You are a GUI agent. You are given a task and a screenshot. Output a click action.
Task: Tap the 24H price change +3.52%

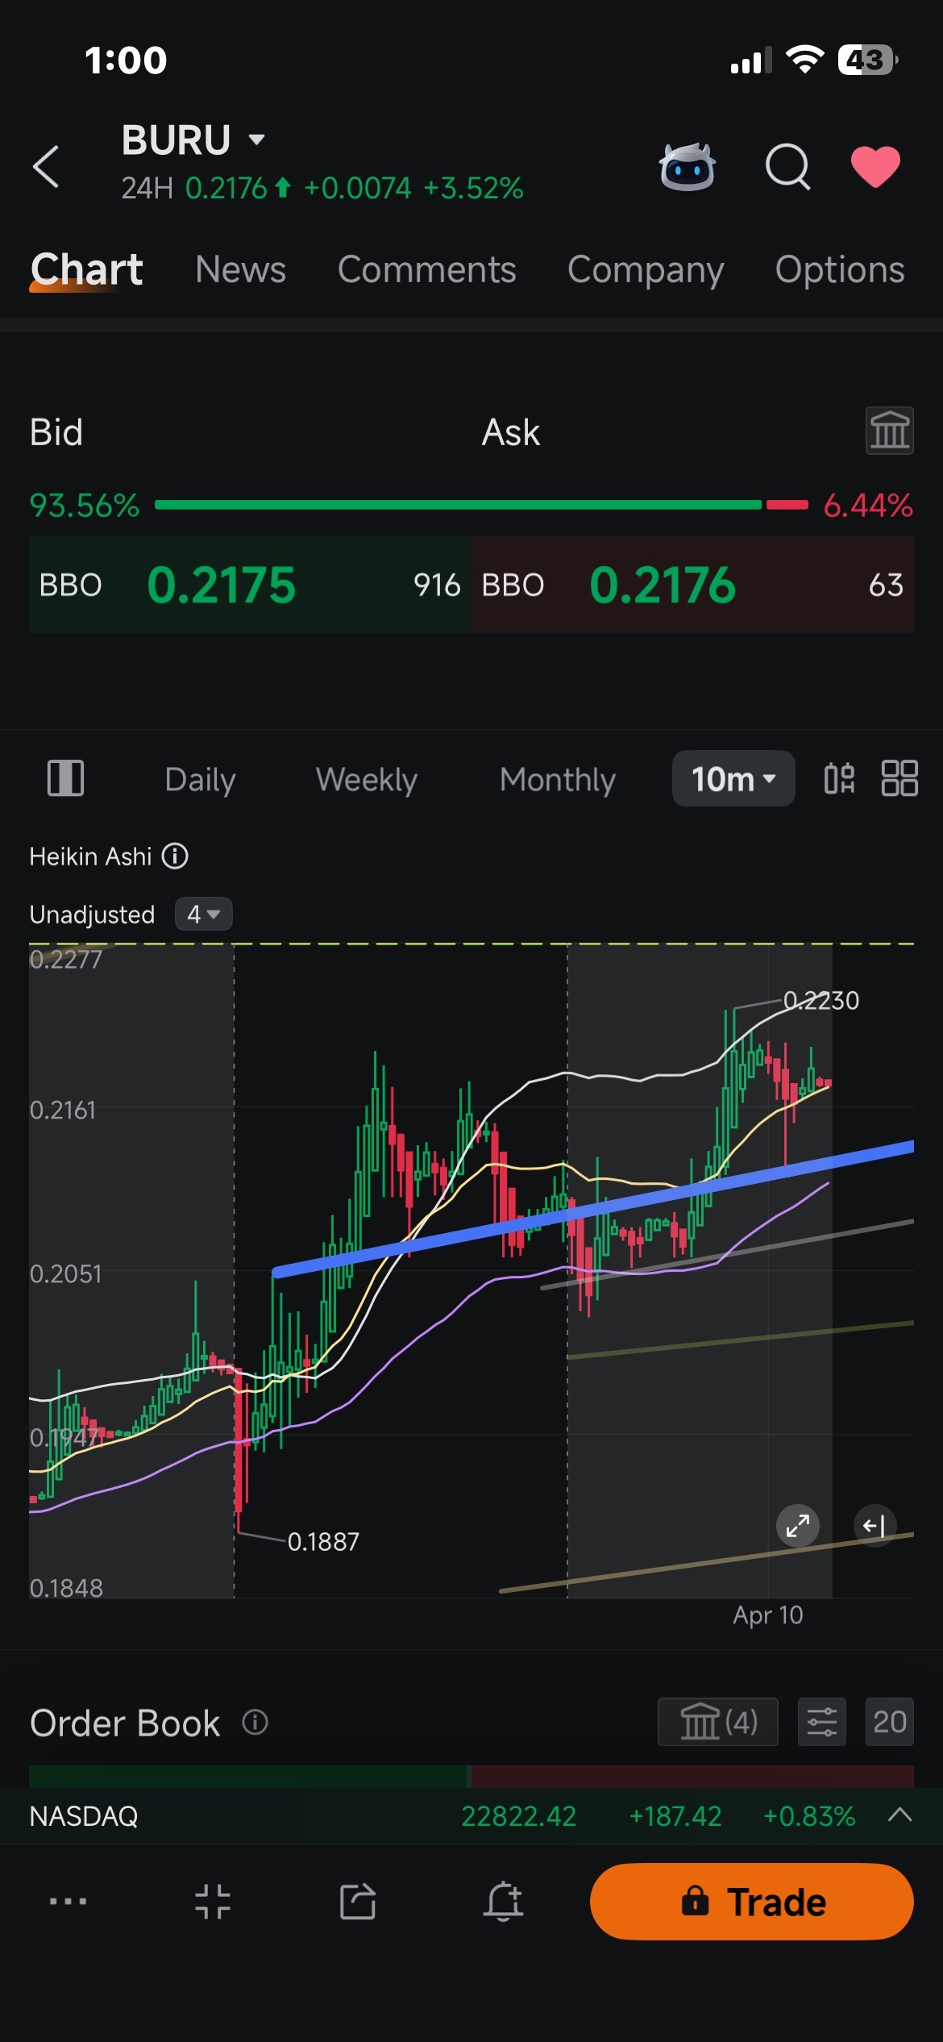pyautogui.click(x=473, y=188)
